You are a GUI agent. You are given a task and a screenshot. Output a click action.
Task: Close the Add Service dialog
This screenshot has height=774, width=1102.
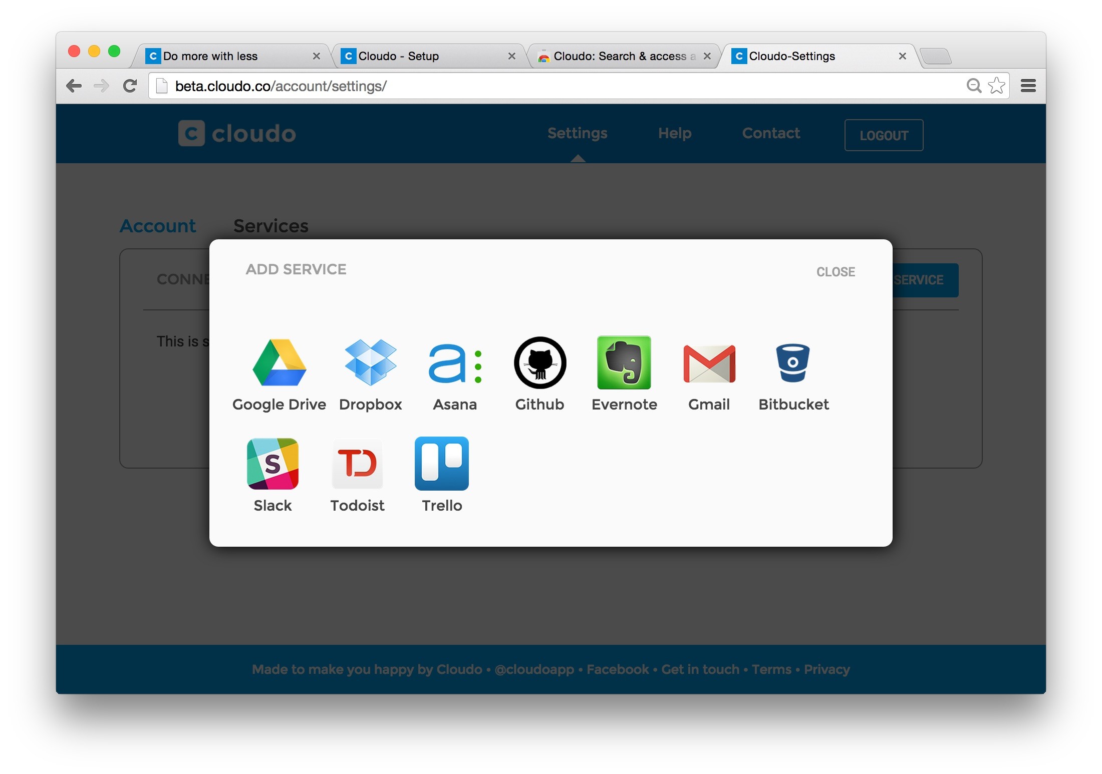pos(836,272)
